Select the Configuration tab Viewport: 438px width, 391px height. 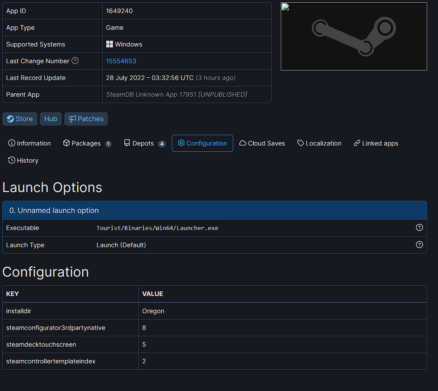[202, 143]
